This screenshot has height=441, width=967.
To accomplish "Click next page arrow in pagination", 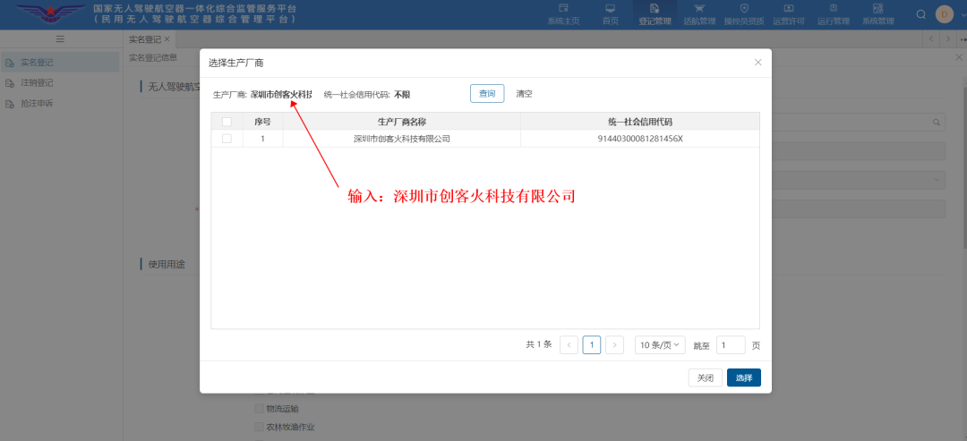I will pyautogui.click(x=614, y=345).
